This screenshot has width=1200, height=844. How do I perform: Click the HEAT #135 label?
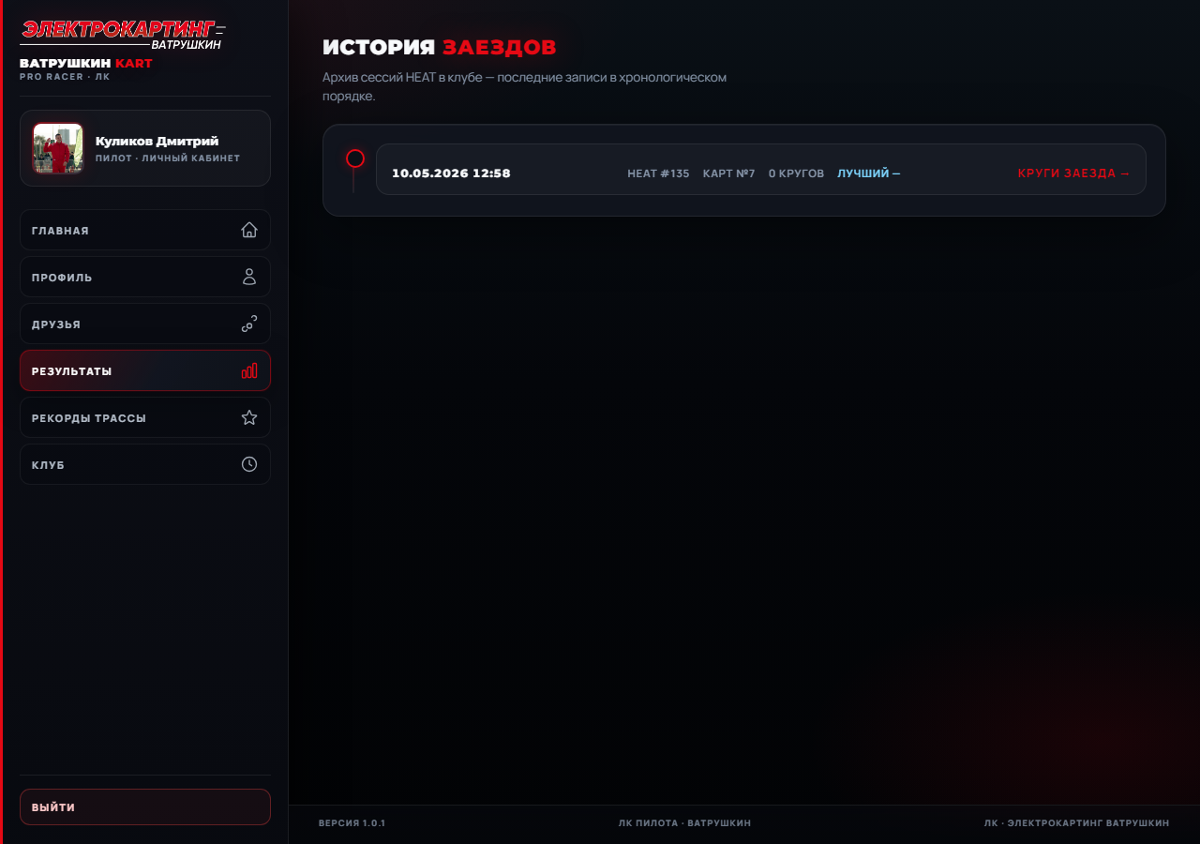[x=658, y=173]
